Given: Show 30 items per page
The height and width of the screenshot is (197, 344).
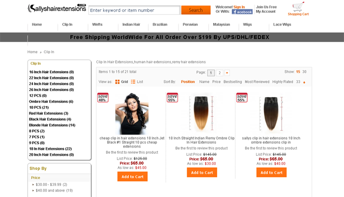Looking at the screenshot, I should (x=304, y=72).
